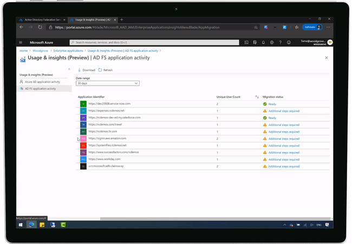352x244 pixels.
Task: Open Cloud Shell from the Azure header
Action: click(246, 42)
